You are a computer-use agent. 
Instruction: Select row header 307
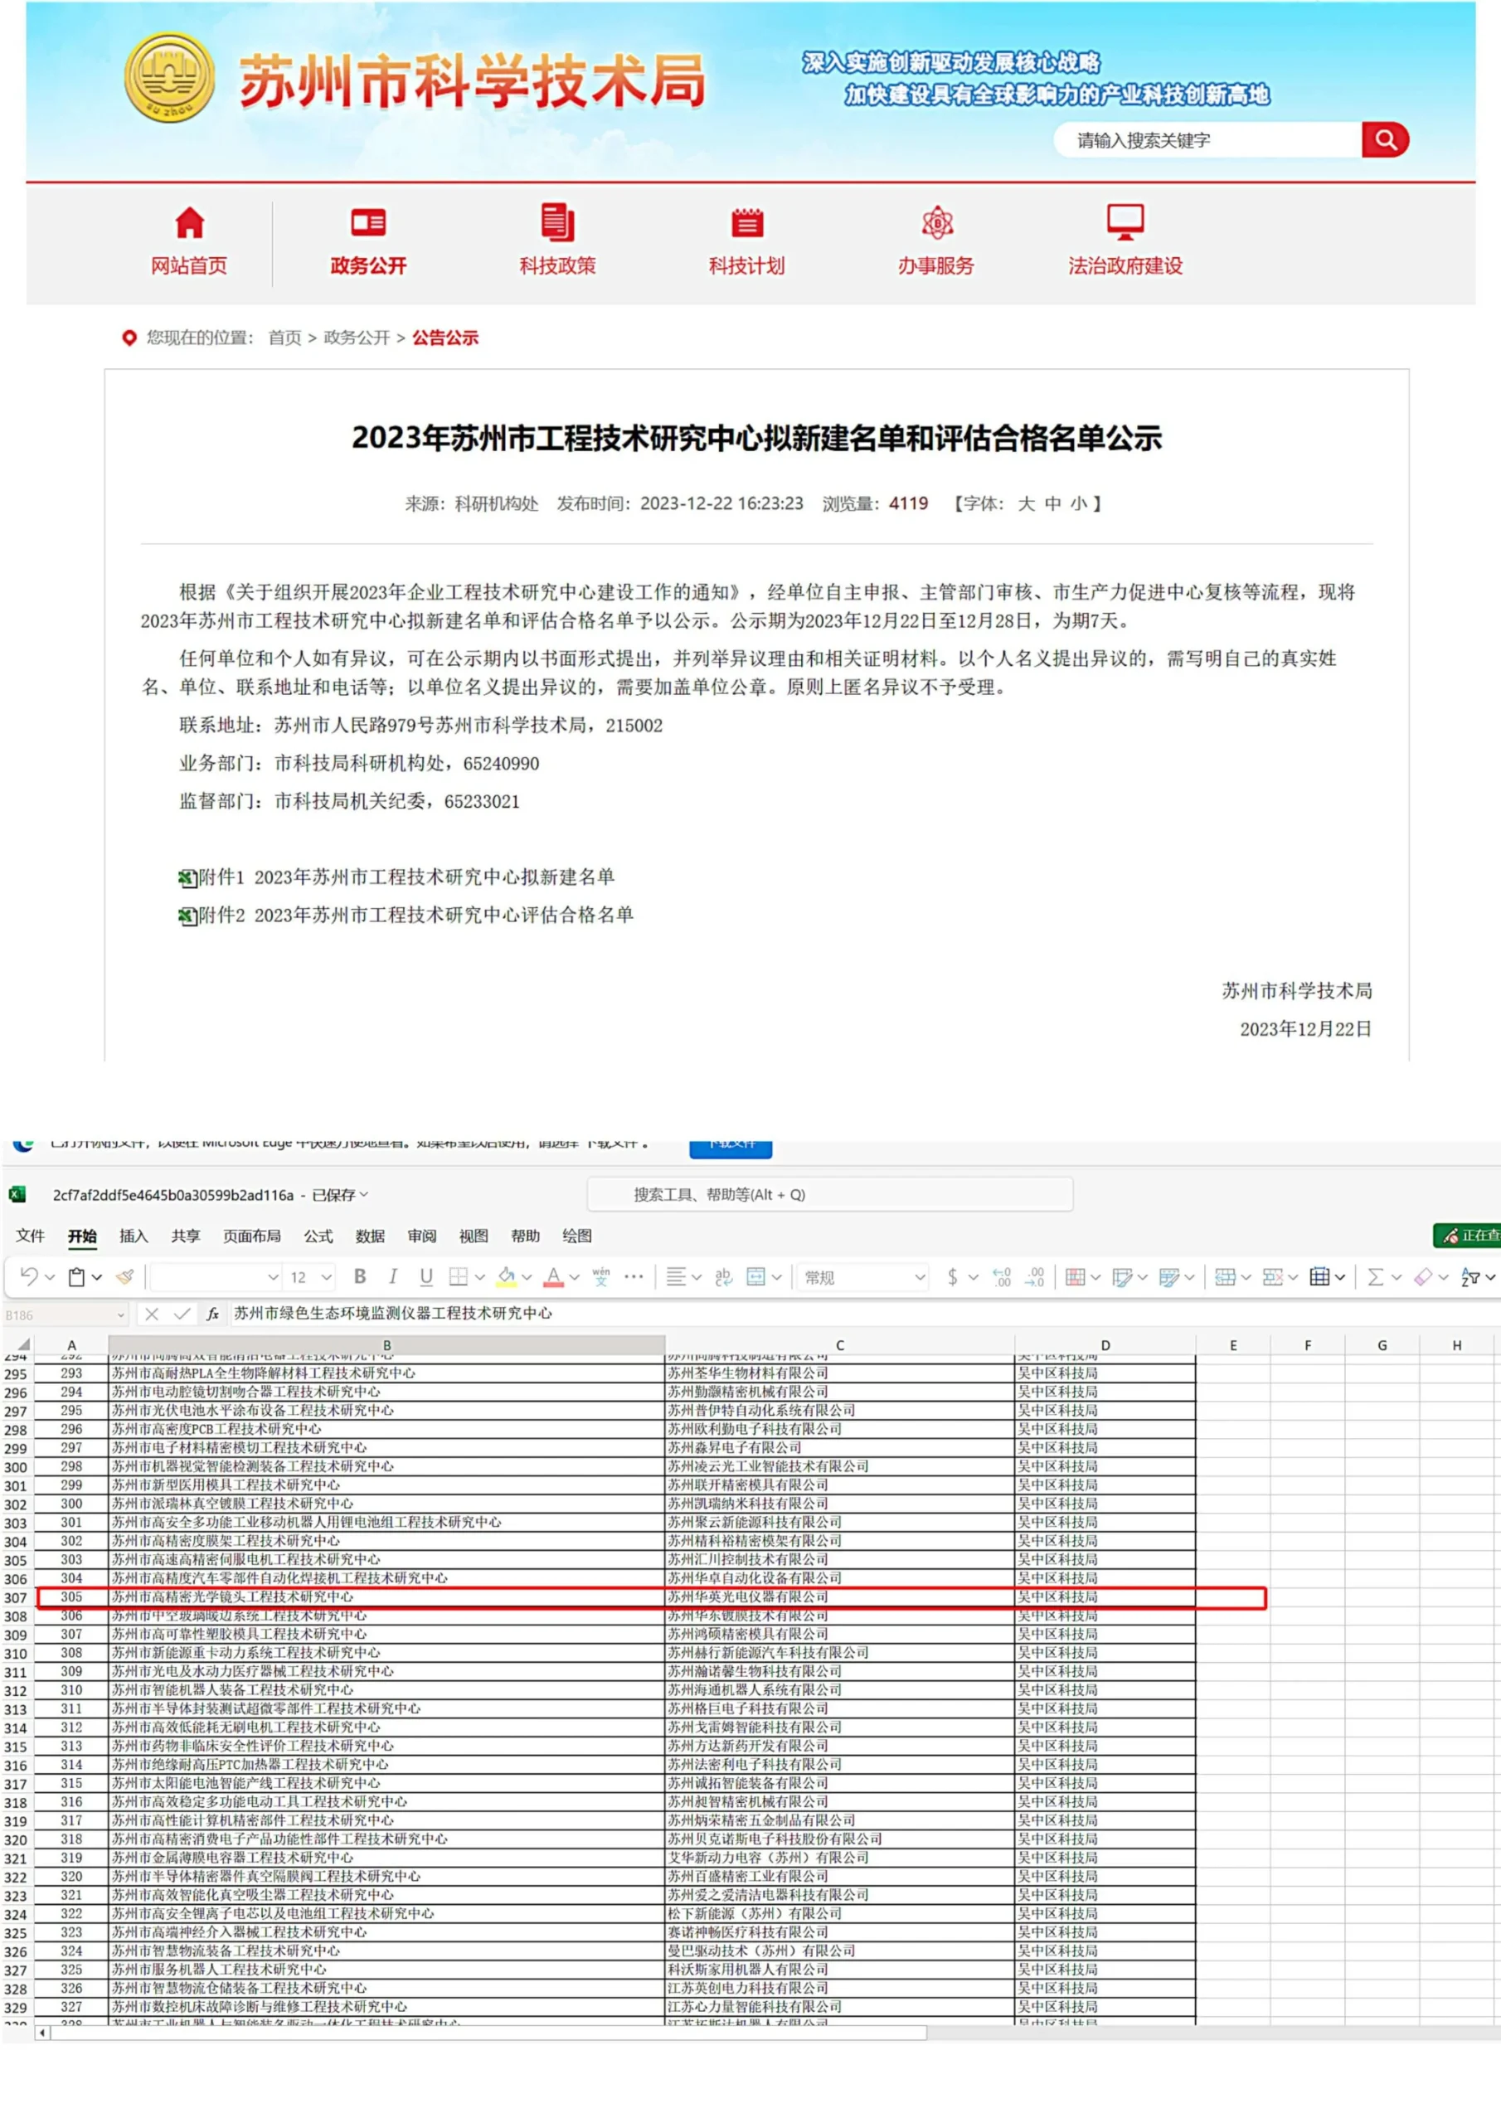16,1597
